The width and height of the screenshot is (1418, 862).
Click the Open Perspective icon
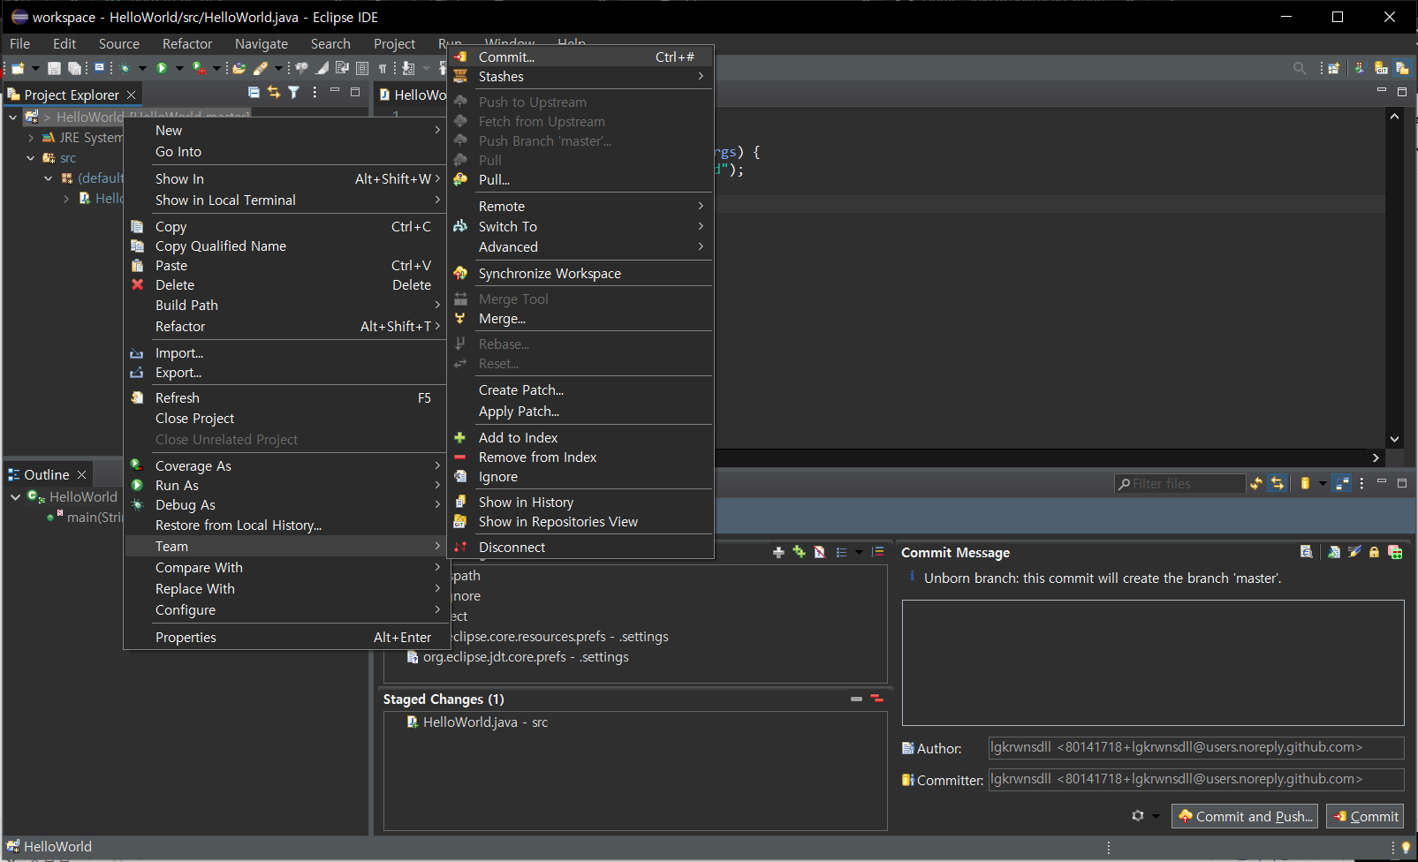click(x=1334, y=68)
